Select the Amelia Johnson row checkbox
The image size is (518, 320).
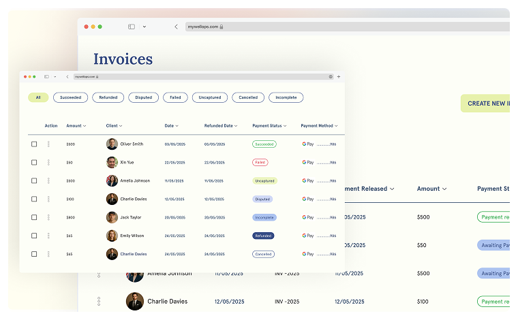click(x=34, y=181)
